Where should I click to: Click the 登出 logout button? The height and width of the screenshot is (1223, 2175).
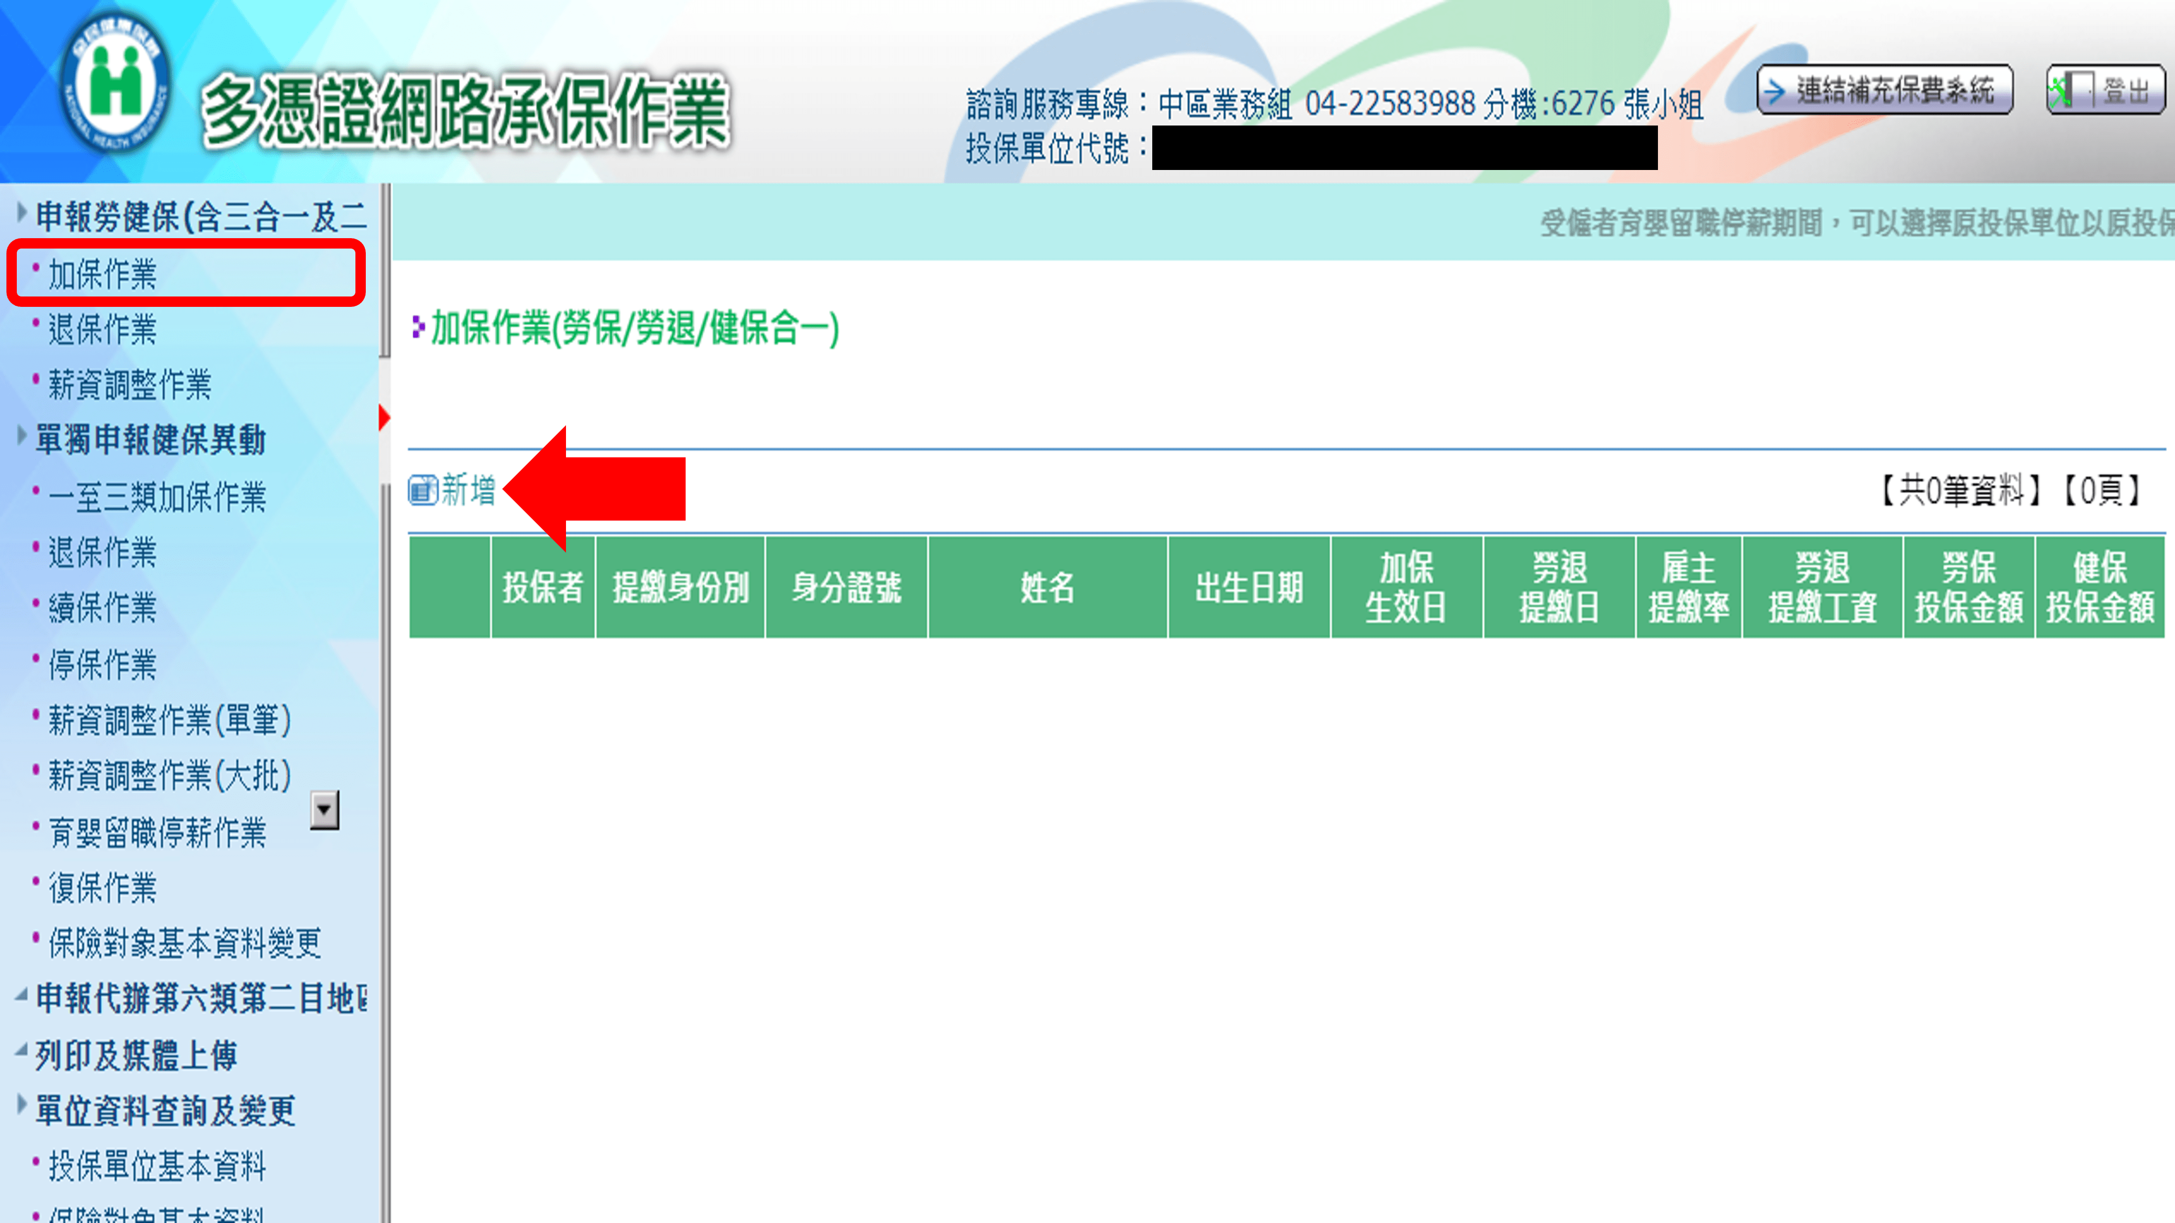[2124, 90]
